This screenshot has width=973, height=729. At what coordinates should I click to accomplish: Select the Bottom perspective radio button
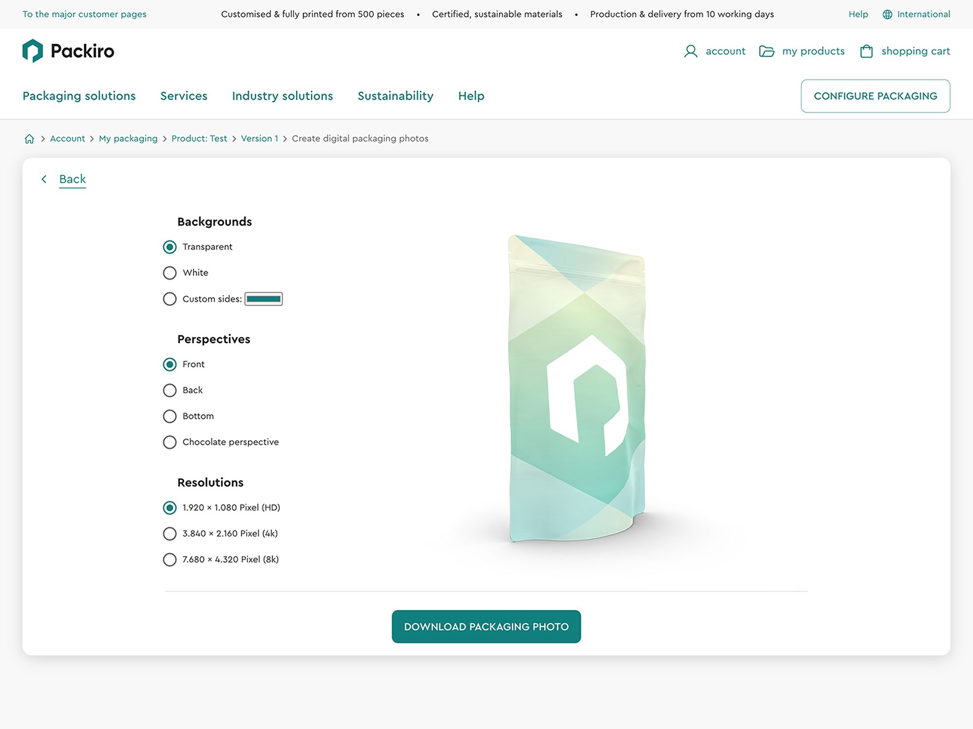[x=170, y=417]
